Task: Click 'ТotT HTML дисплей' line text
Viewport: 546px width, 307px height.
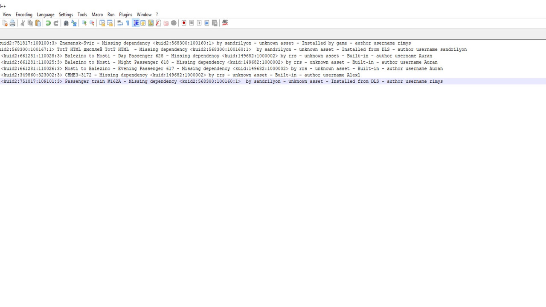Action: pos(79,49)
